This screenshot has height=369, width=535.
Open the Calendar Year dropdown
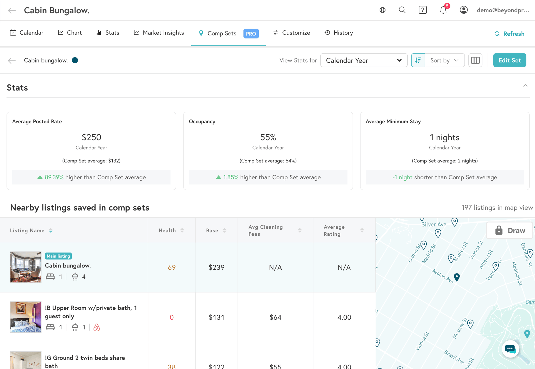point(364,60)
